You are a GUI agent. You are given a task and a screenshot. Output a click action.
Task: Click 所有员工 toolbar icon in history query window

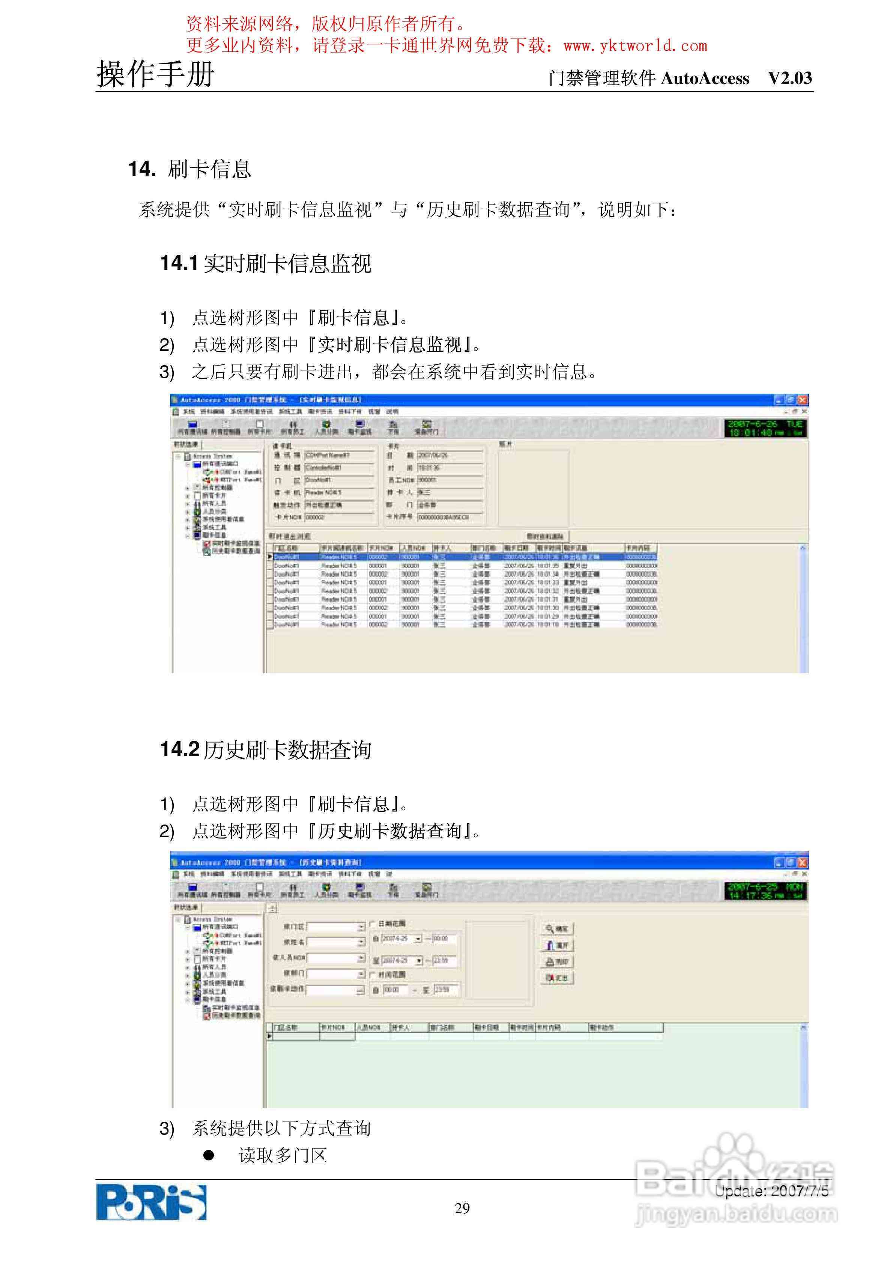click(293, 891)
